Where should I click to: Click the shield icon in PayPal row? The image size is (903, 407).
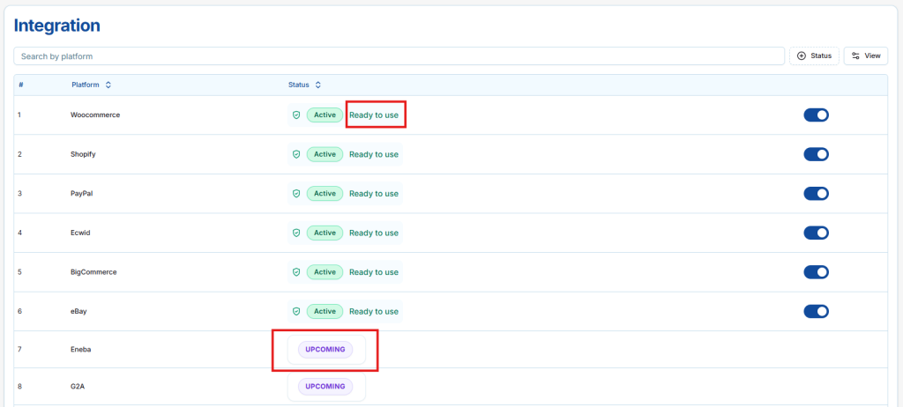pos(296,194)
